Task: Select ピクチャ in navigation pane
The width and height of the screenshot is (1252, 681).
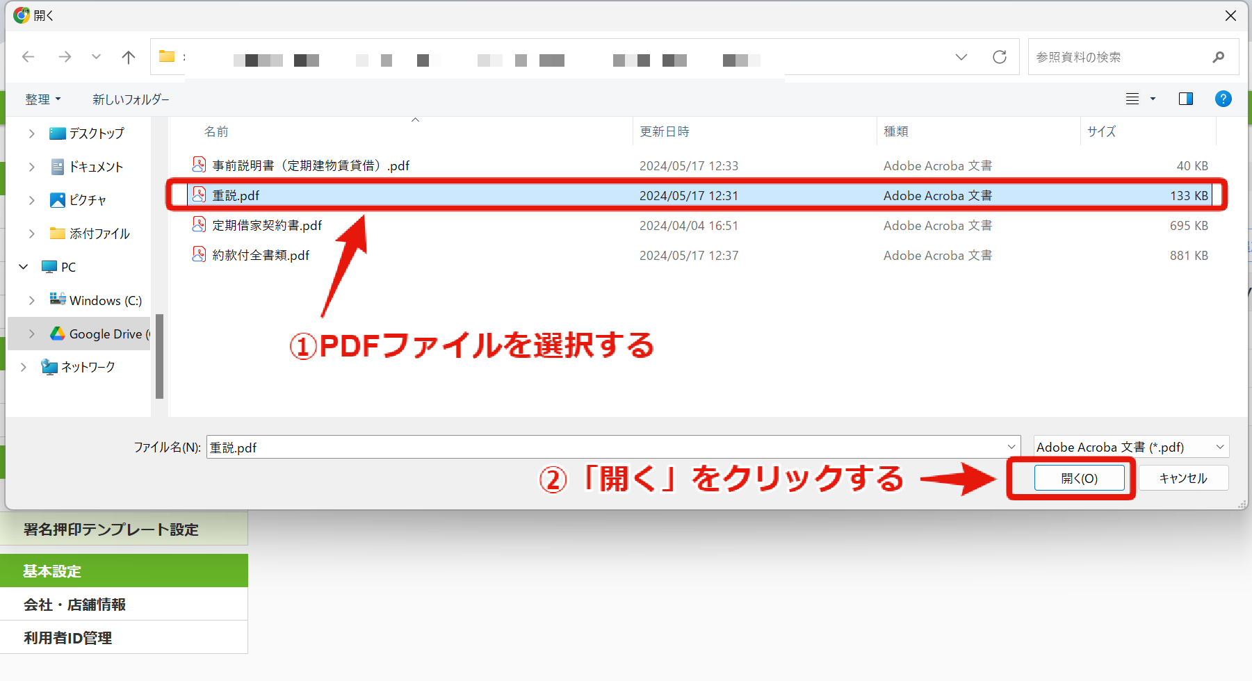Action: point(79,200)
